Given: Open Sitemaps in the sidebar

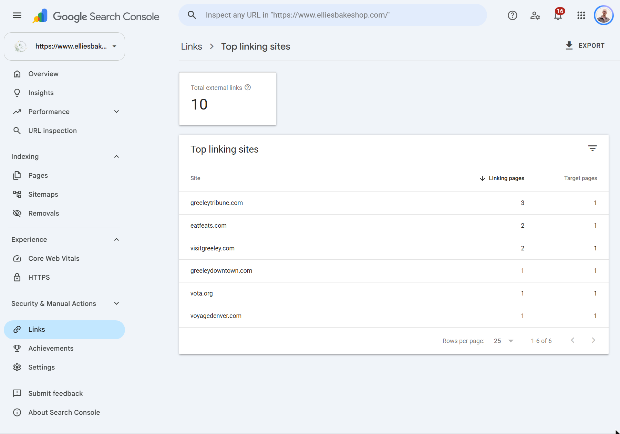Looking at the screenshot, I should tap(64, 194).
